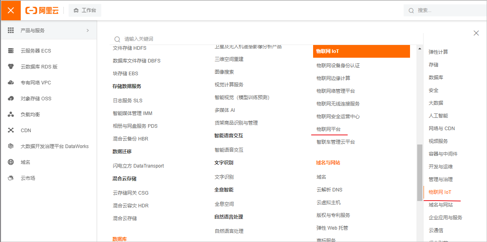The width and height of the screenshot is (487, 242).
Task: Open 物联网无线连接服务
Action: pos(338,103)
